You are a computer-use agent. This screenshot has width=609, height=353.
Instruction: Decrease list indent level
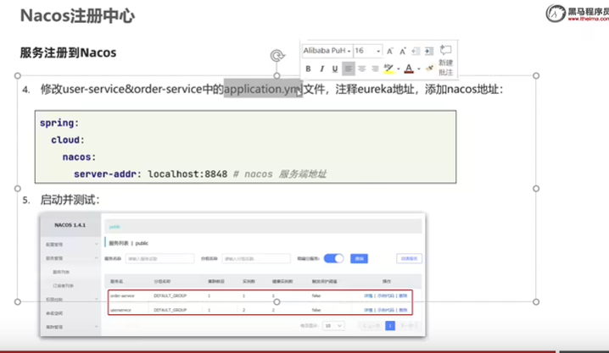(x=416, y=51)
